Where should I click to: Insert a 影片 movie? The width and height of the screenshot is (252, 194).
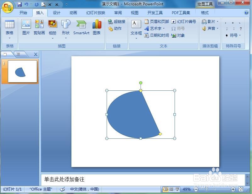209,21
